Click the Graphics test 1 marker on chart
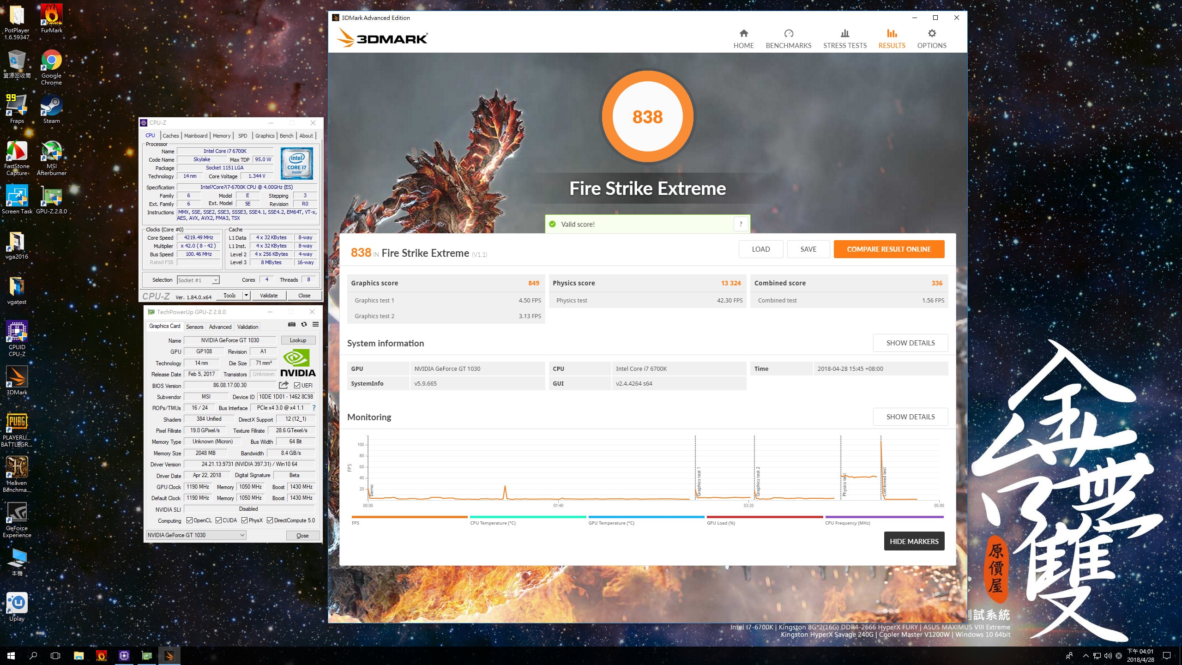This screenshot has width=1182, height=665. coord(699,481)
